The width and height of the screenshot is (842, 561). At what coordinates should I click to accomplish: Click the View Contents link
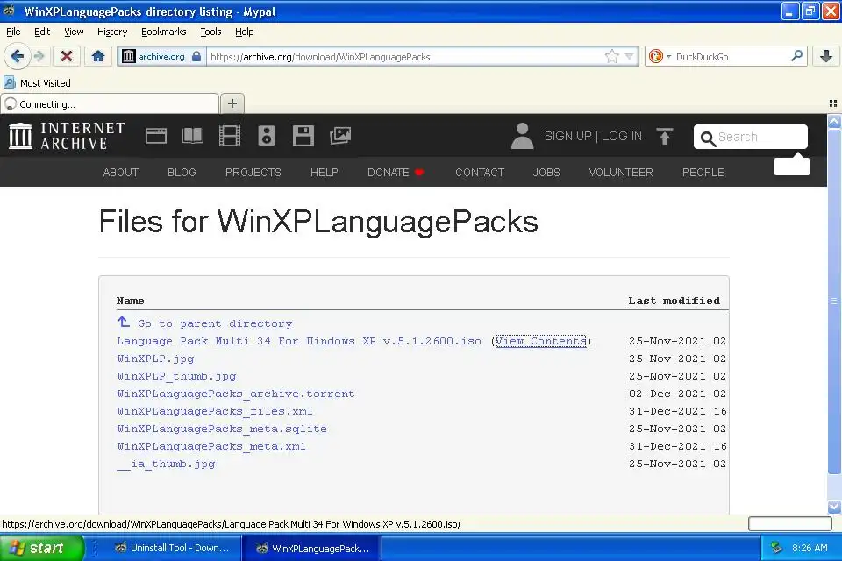click(541, 341)
